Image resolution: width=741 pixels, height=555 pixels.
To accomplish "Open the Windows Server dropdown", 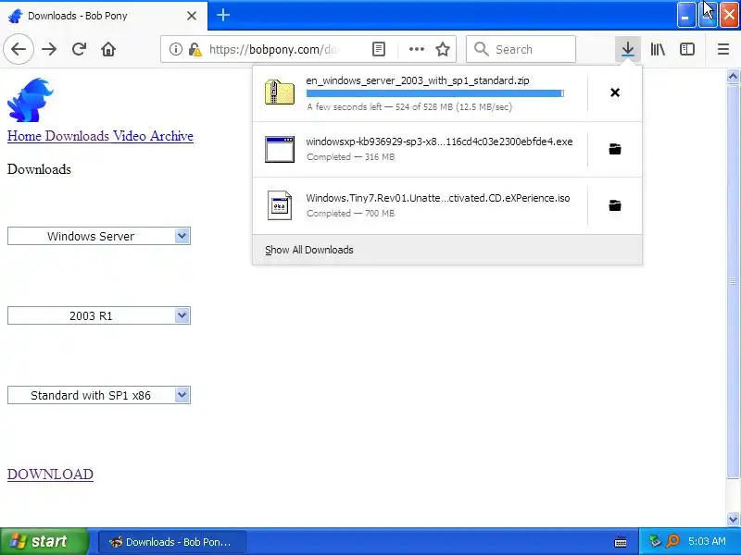I will 99,236.
